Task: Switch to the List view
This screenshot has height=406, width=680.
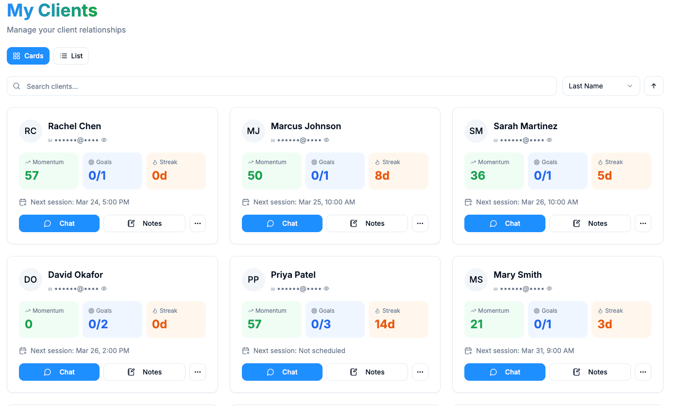Action: click(71, 56)
